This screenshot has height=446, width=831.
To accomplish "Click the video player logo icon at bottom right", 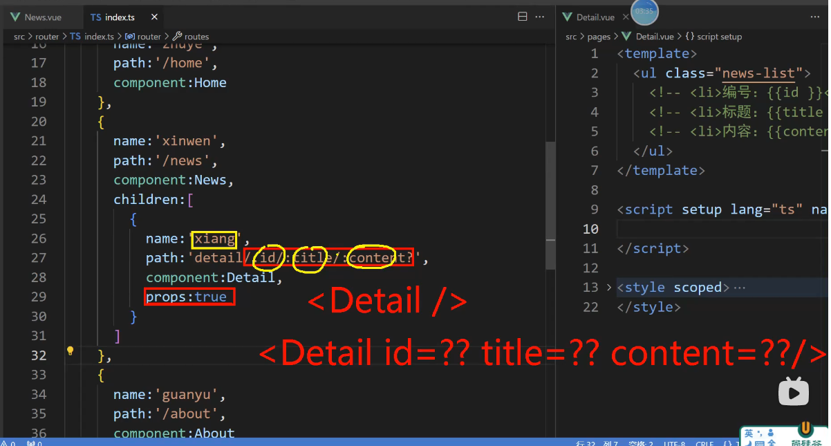I will point(794,392).
